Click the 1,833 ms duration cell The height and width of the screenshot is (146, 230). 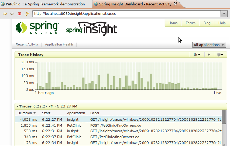point(29,125)
